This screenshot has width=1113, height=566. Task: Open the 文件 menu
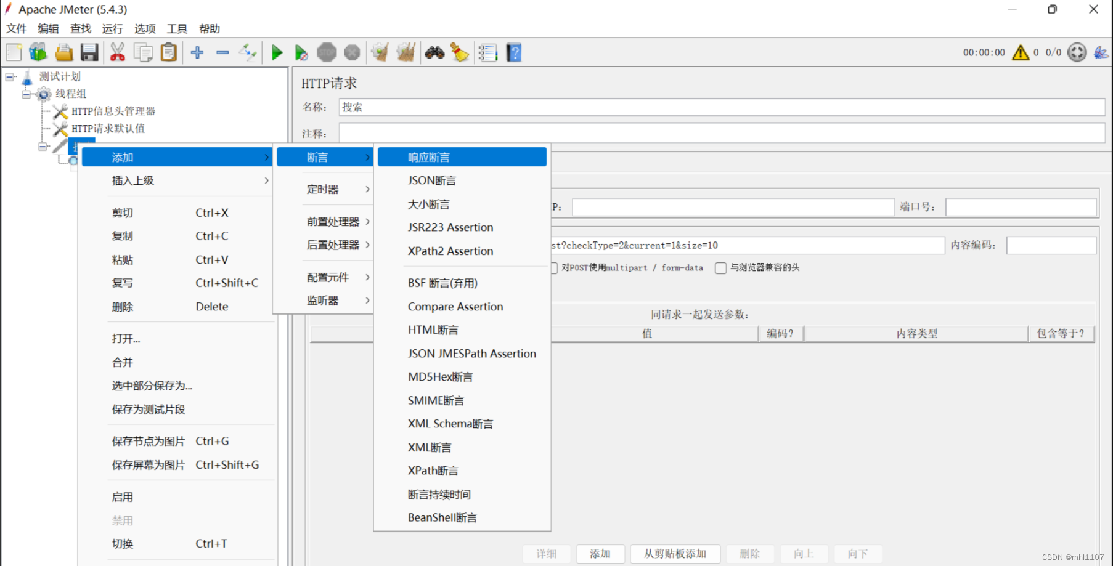[x=17, y=29]
